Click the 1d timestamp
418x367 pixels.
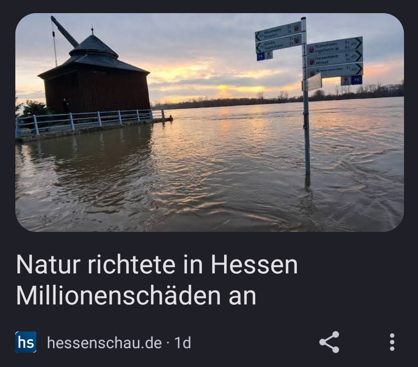click(x=183, y=343)
